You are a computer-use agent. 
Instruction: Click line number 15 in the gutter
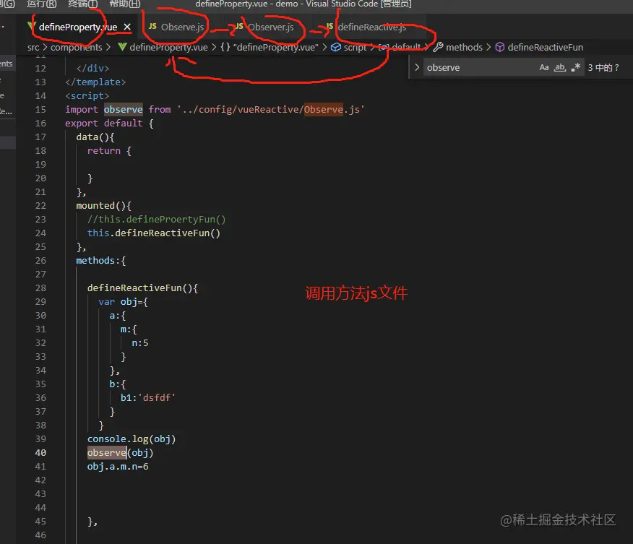[x=40, y=109]
